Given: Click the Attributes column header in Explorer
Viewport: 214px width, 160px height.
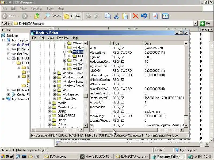Looking at the screenshot, I should tap(204, 30).
